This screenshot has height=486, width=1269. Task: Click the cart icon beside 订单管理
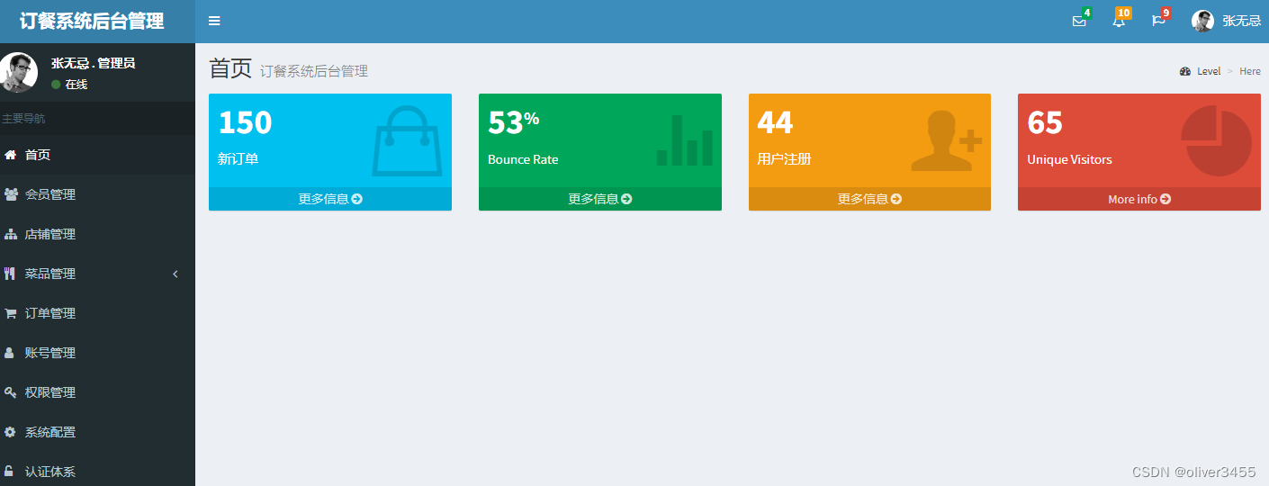(10, 313)
